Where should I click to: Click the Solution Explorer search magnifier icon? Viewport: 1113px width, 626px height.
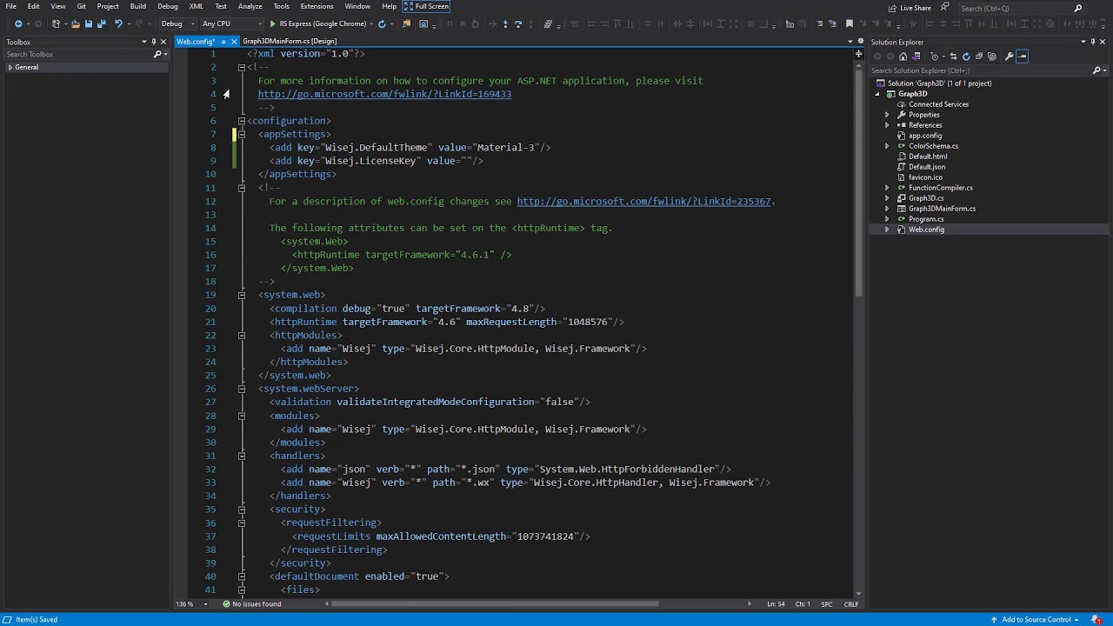click(1096, 70)
